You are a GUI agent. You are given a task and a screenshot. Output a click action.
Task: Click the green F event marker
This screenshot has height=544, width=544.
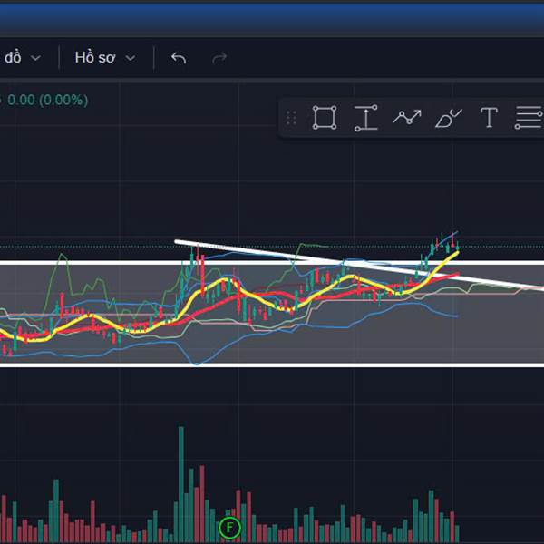(x=229, y=528)
